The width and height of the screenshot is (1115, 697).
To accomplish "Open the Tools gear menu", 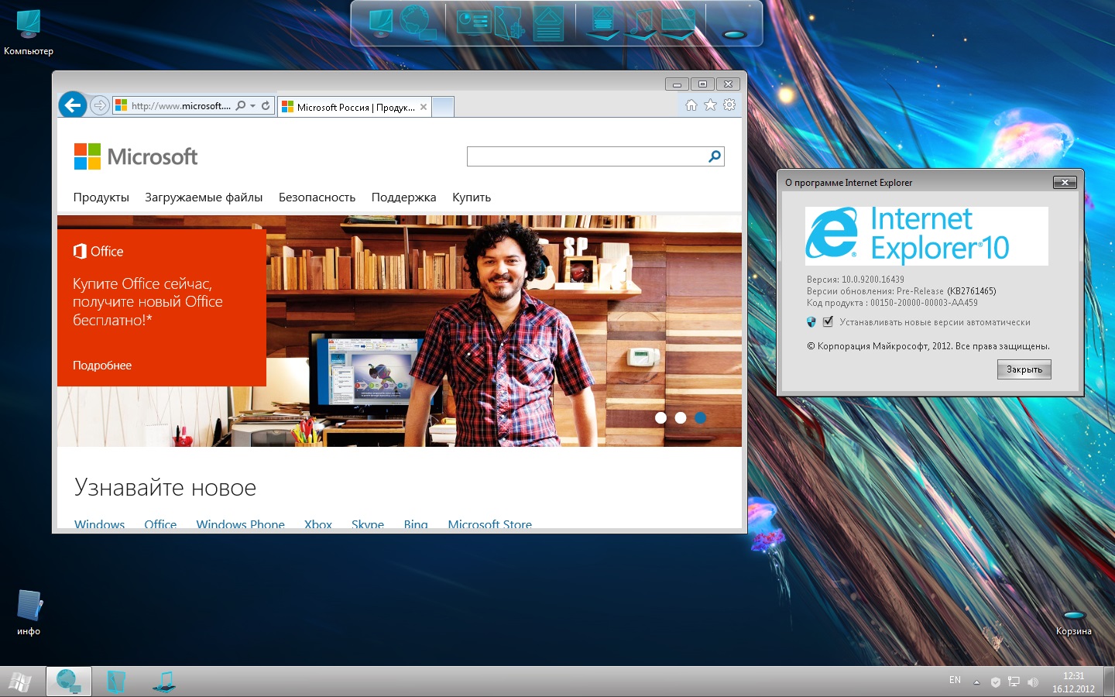I will 729,105.
